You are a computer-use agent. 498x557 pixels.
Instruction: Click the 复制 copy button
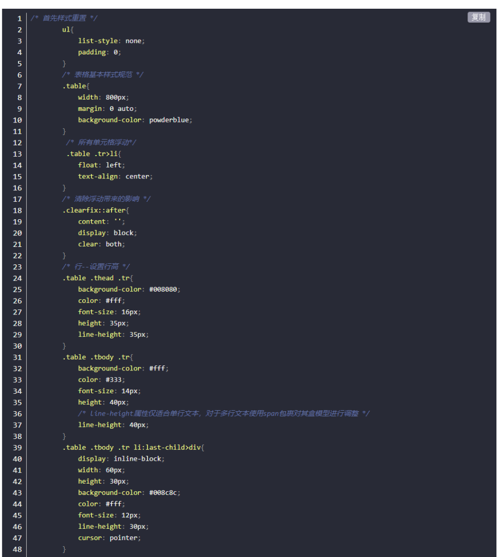pos(478,17)
